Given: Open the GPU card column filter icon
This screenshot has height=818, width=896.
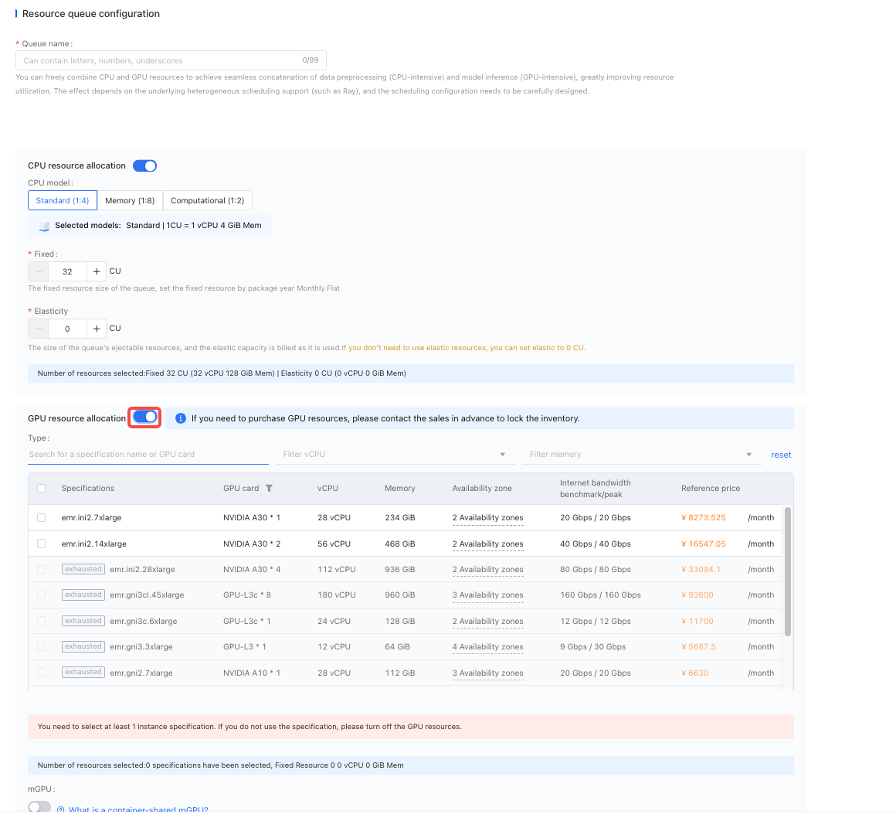Looking at the screenshot, I should pyautogui.click(x=269, y=488).
